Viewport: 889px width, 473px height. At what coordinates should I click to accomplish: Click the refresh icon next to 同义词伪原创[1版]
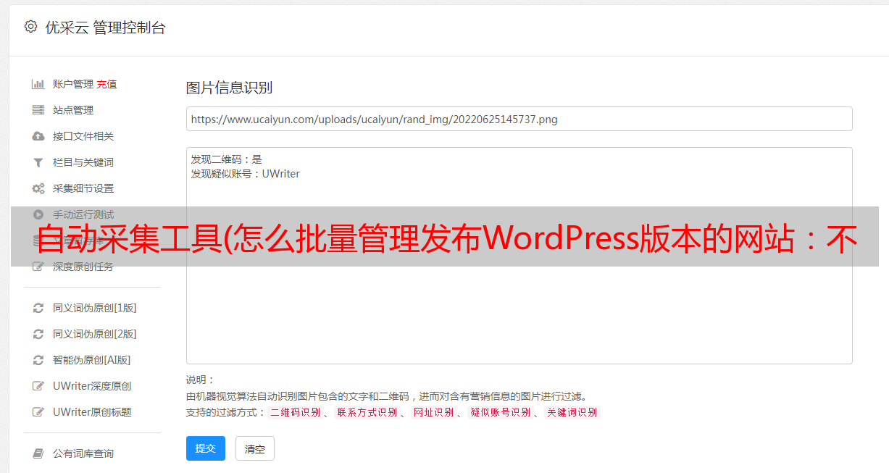[x=38, y=308]
